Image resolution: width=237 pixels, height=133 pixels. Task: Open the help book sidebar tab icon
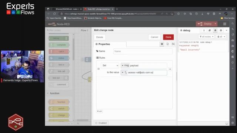(x=210, y=30)
